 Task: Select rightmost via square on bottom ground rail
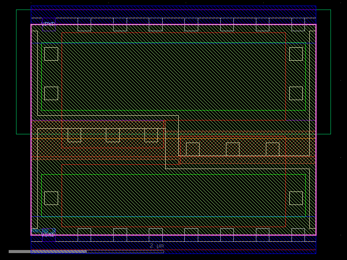[x=298, y=234]
